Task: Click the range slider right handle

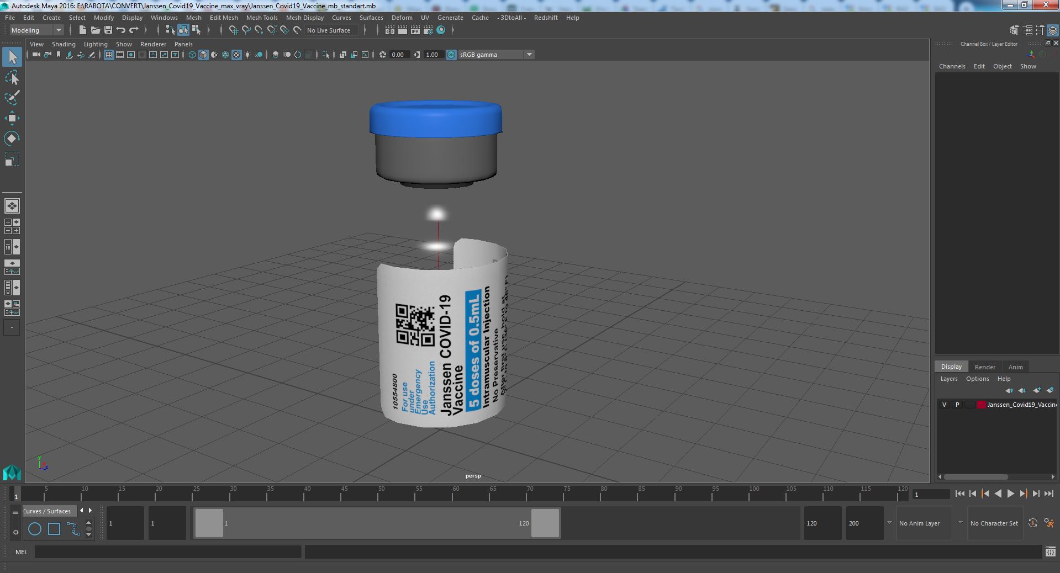Action: tap(545, 523)
